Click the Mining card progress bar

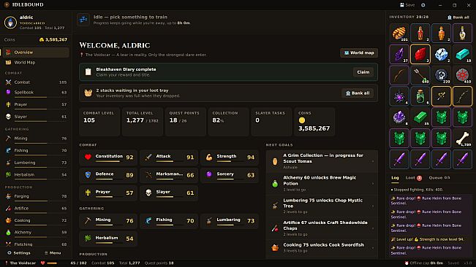tap(109, 225)
